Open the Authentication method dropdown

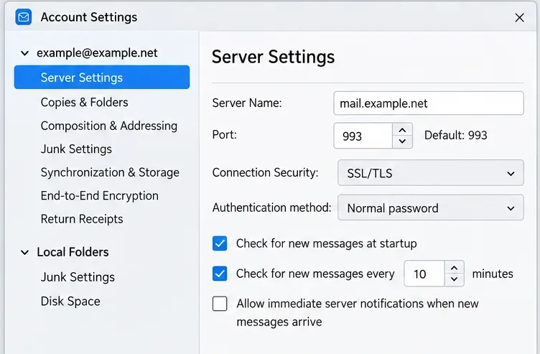coord(430,208)
